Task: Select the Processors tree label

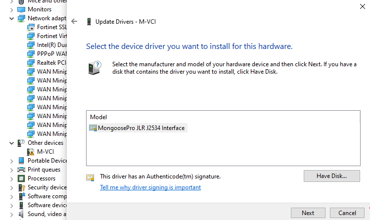Action: [42, 178]
